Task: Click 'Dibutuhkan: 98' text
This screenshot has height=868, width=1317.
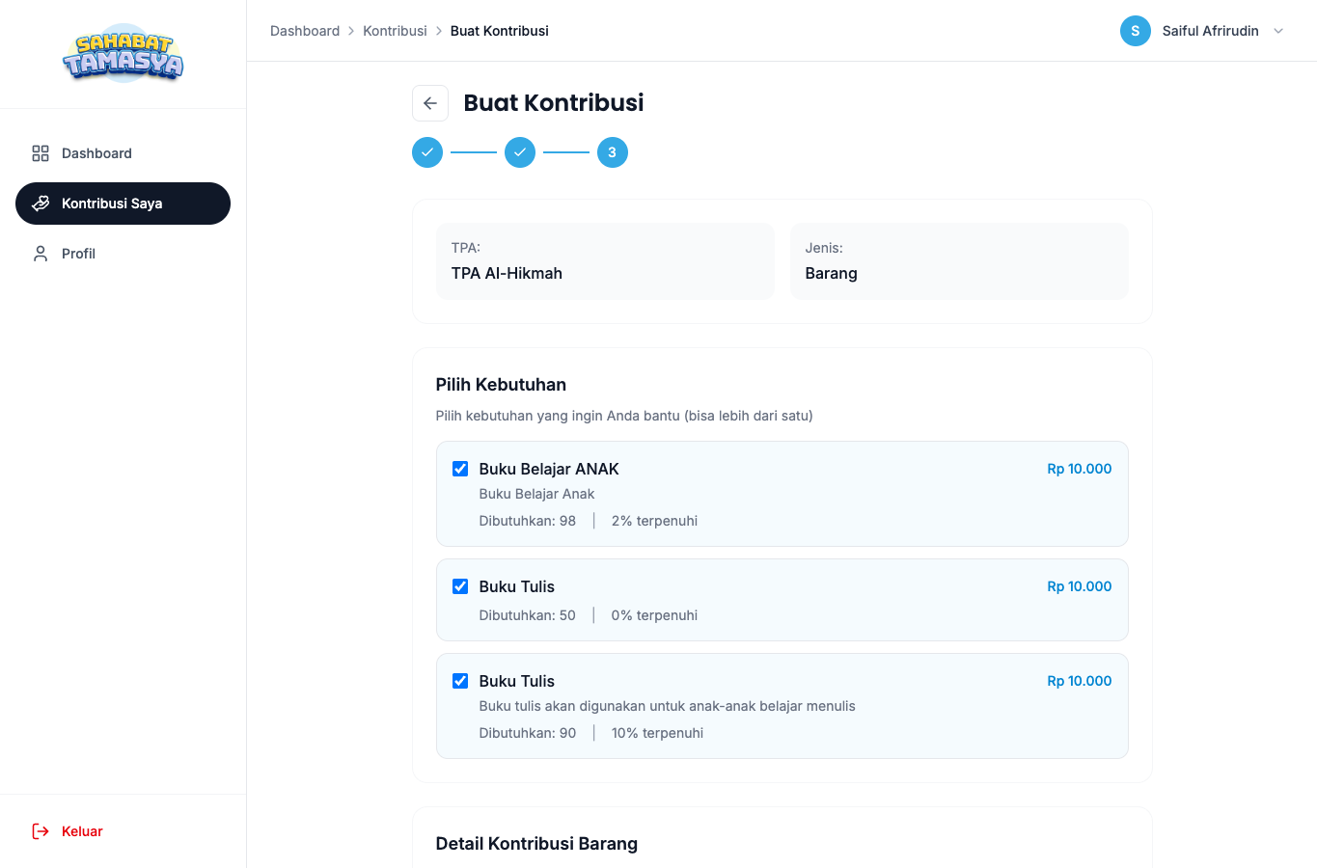Action: tap(528, 521)
